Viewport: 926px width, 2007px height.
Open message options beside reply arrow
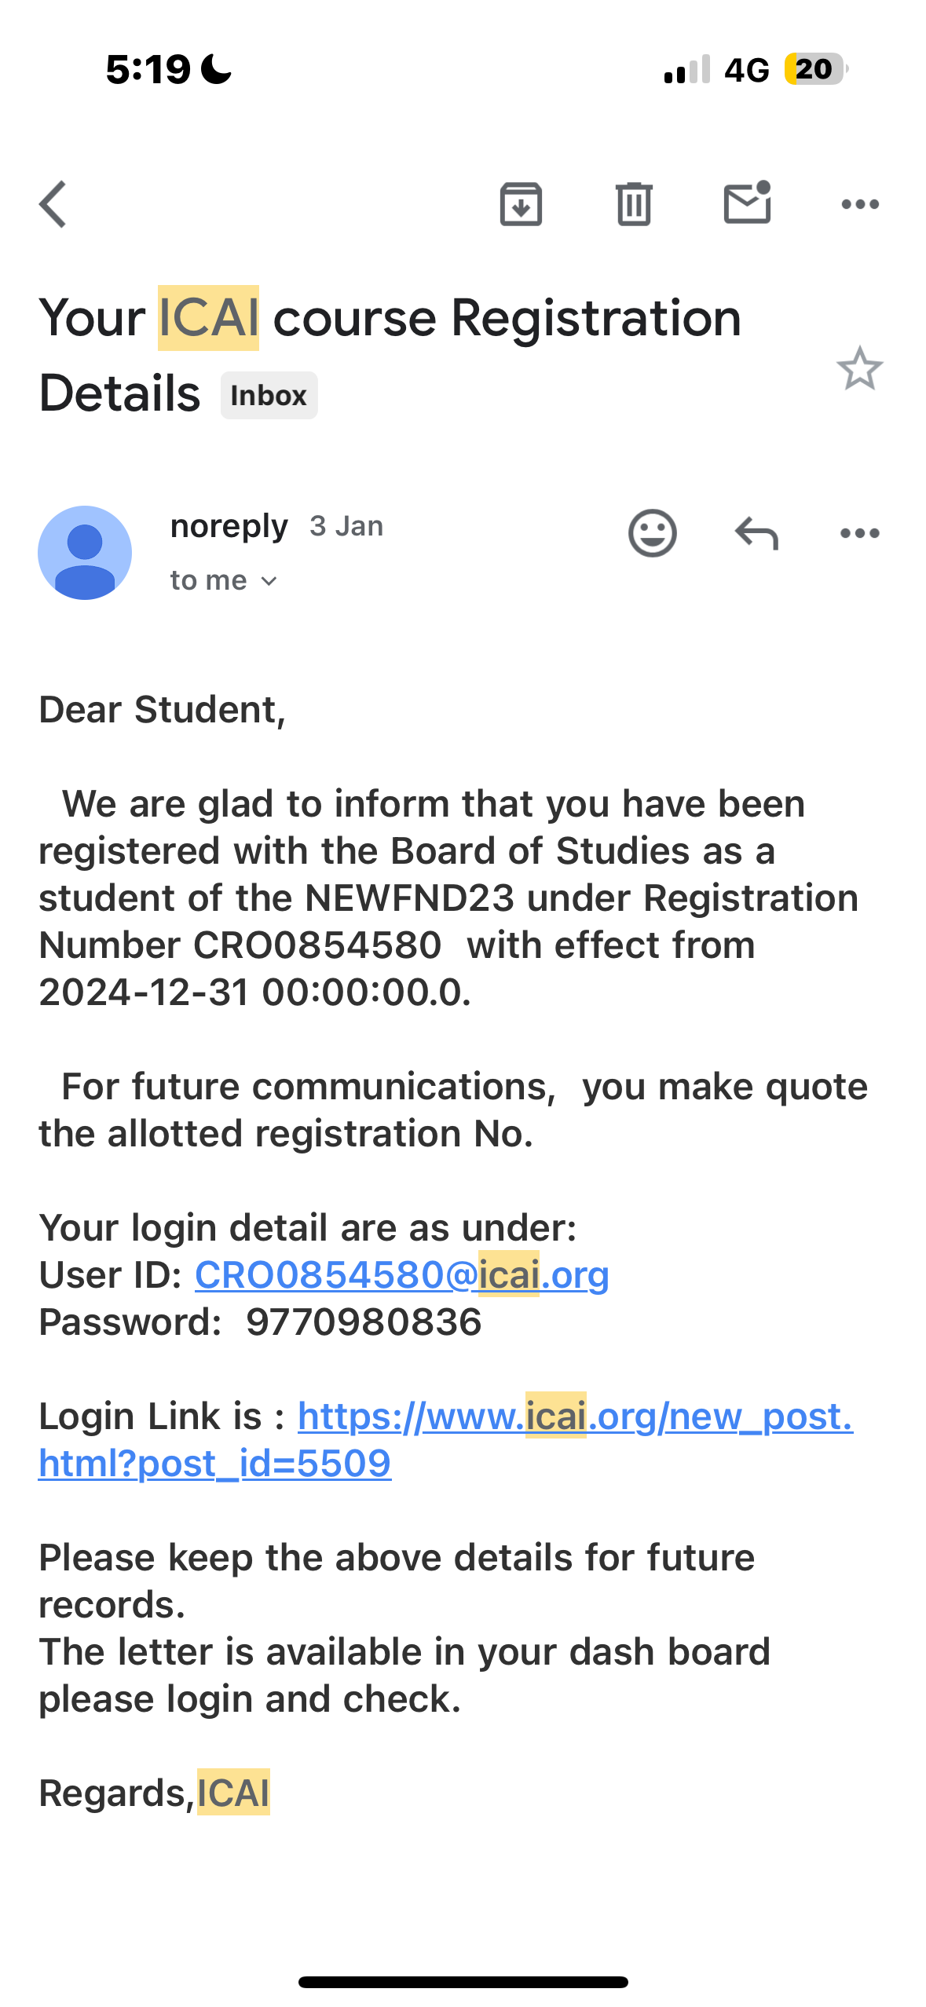point(860,534)
